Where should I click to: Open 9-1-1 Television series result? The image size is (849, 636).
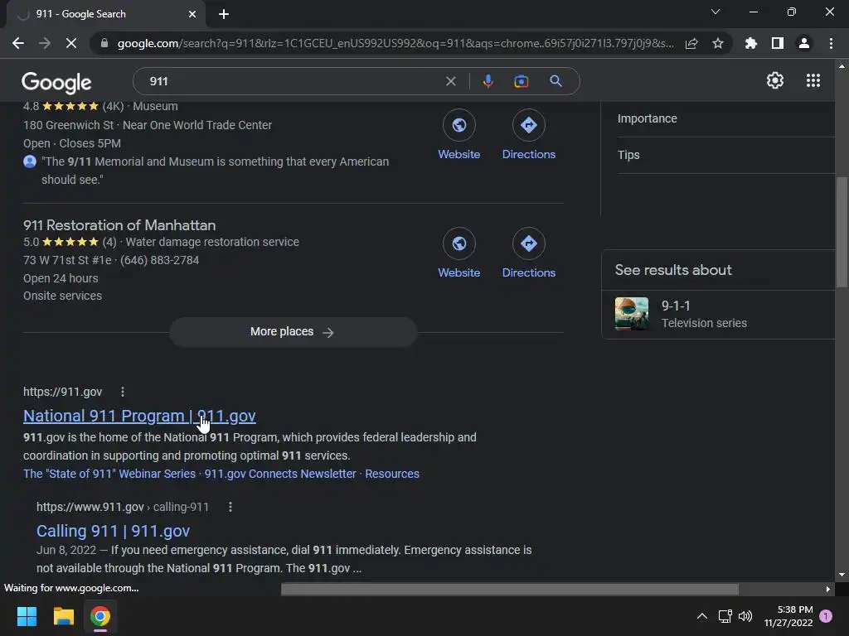(718, 314)
